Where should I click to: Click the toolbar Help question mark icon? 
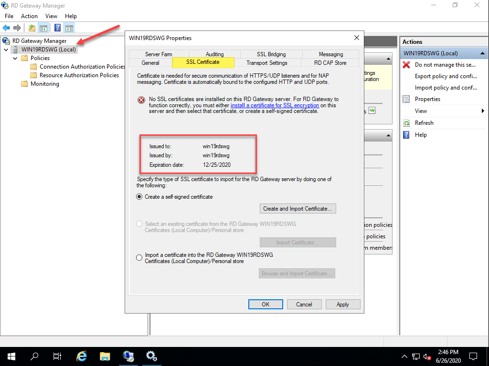[58, 28]
